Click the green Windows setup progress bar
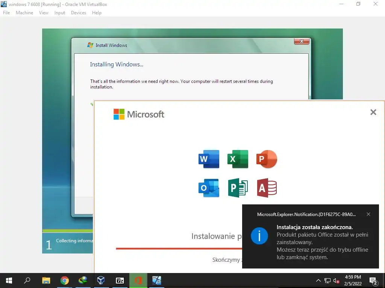This screenshot has height=288, width=385. coord(68,231)
